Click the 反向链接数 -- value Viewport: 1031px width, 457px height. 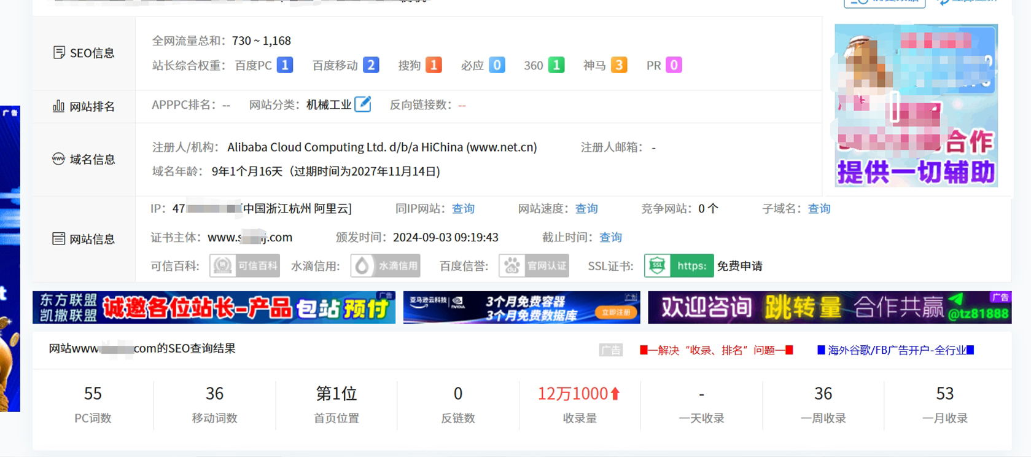[462, 105]
